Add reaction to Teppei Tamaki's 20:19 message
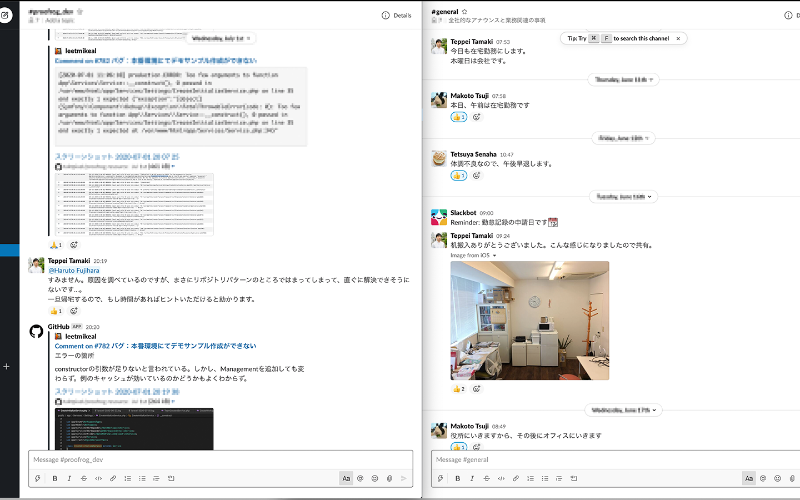Screen dimensions: 800x500 [74, 311]
